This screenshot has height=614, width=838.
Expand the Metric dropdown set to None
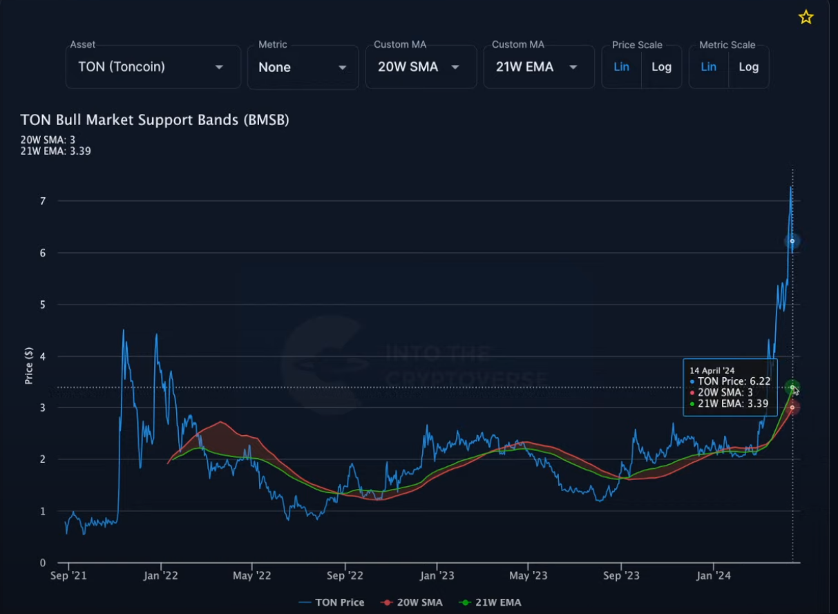[x=303, y=67]
